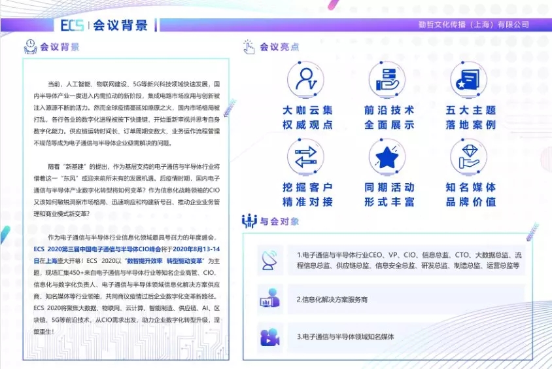Image resolution: width=552 pixels, height=369 pixels.
Task: Click the presentation screen icon beside 信息化解决方案服务商
Action: click(x=267, y=299)
